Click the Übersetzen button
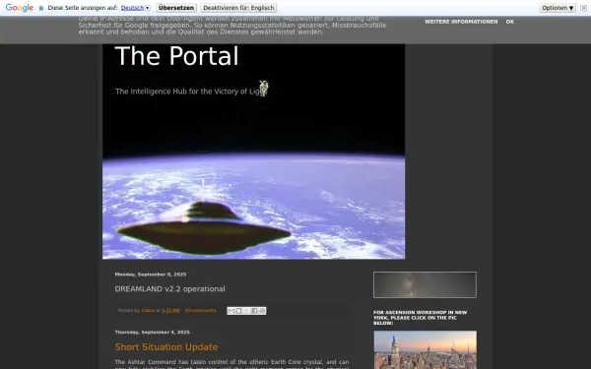591x369 pixels. point(176,8)
